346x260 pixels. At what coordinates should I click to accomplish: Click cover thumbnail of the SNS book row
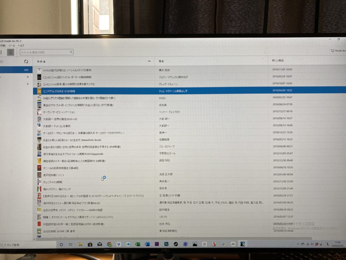pyautogui.click(x=39, y=70)
